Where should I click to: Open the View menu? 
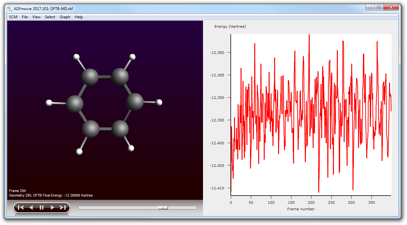pyautogui.click(x=36, y=17)
